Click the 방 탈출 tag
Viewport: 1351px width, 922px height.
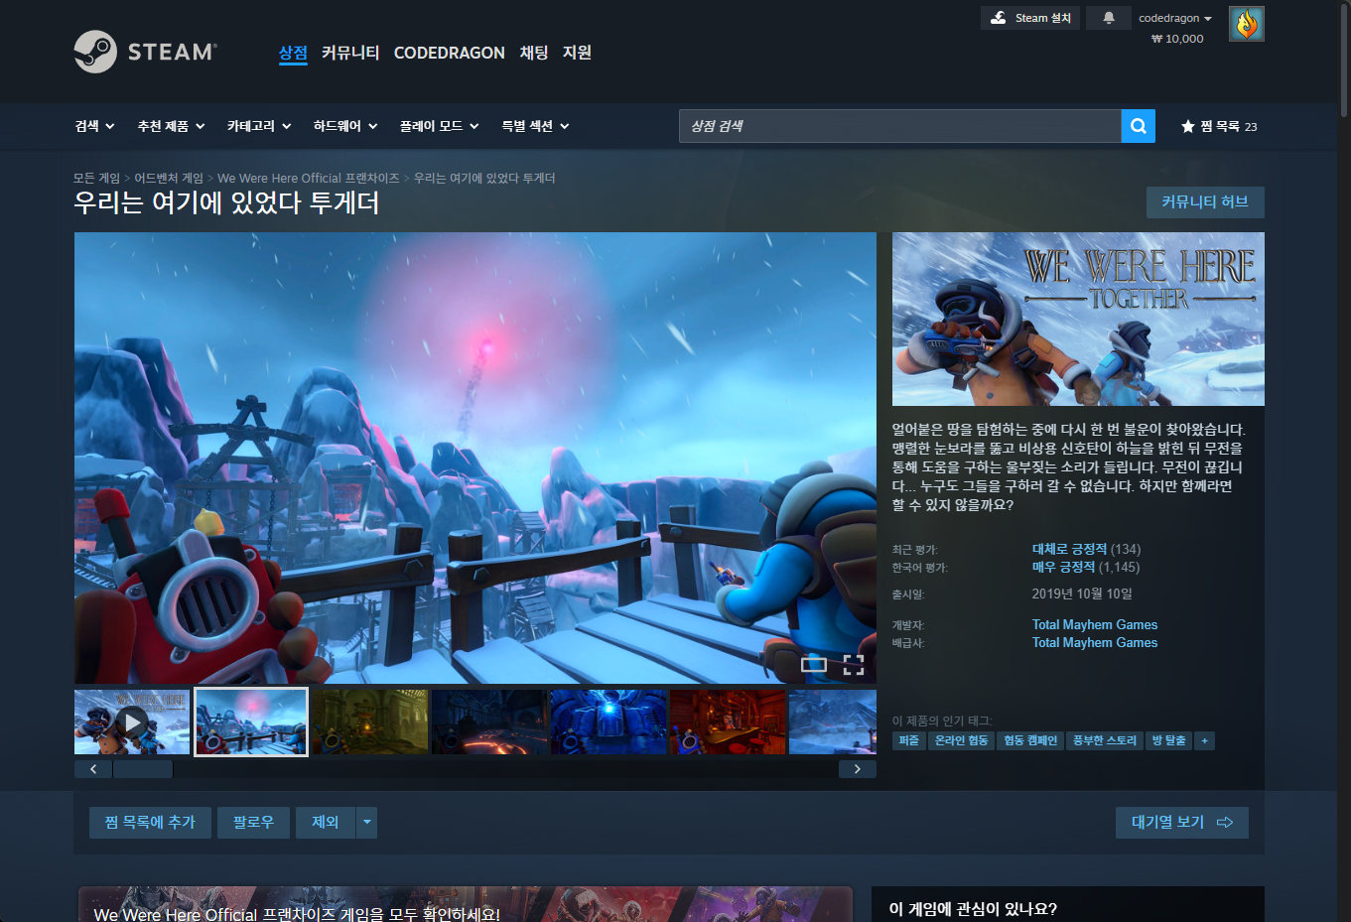tap(1169, 741)
